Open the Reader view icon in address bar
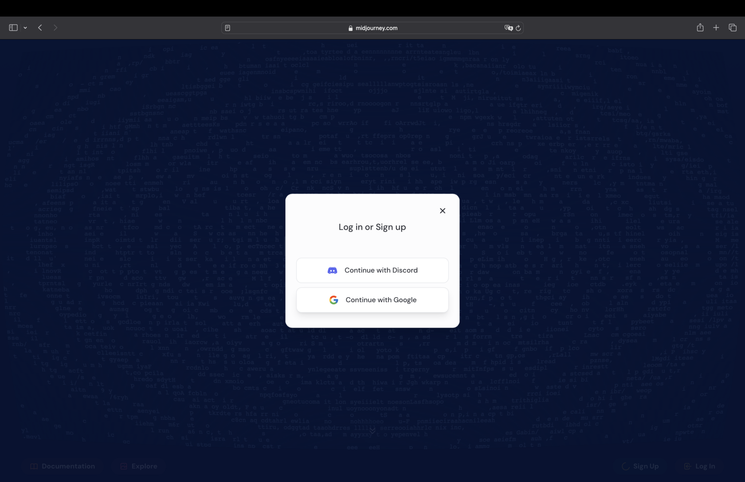The height and width of the screenshot is (482, 745). click(227, 28)
